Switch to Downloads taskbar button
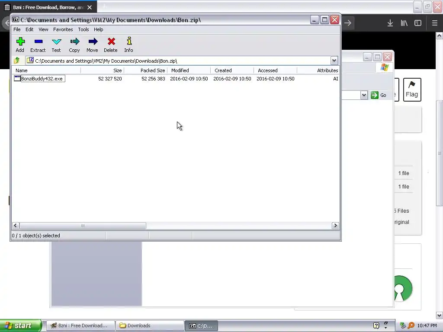 (150, 326)
